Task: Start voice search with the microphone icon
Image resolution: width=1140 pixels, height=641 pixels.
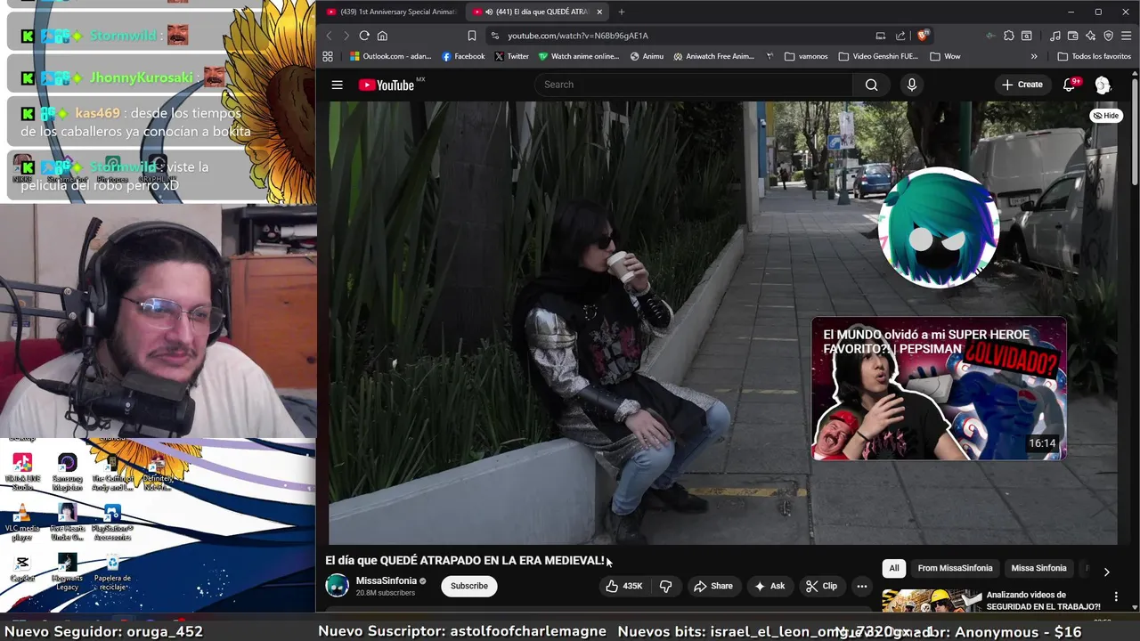Action: (x=911, y=85)
